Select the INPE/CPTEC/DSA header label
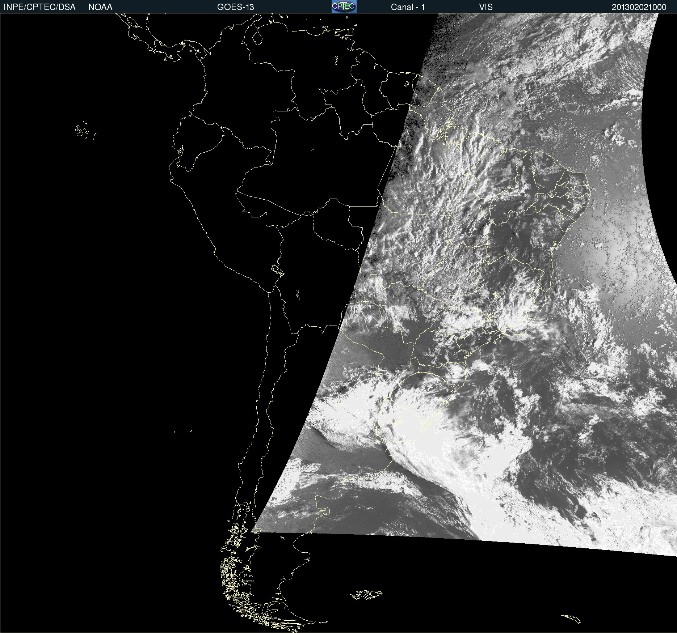 tap(39, 7)
